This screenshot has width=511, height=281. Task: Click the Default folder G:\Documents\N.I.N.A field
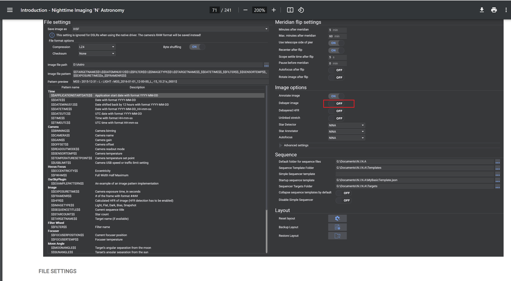point(415,162)
